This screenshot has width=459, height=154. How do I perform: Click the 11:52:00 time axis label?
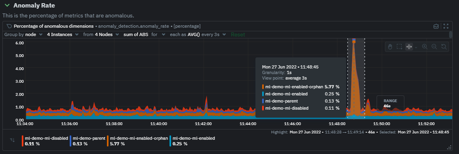tap(426, 124)
